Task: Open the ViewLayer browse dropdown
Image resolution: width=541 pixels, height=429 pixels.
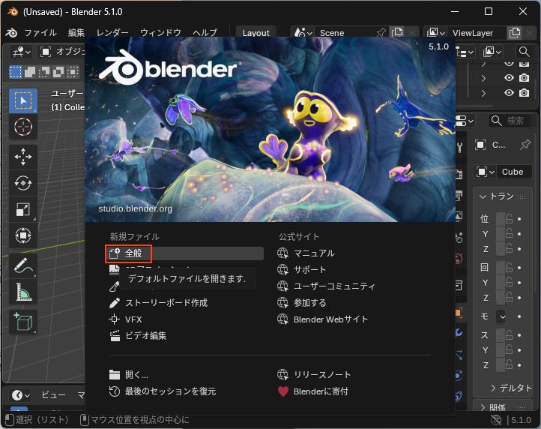Action: (436, 33)
